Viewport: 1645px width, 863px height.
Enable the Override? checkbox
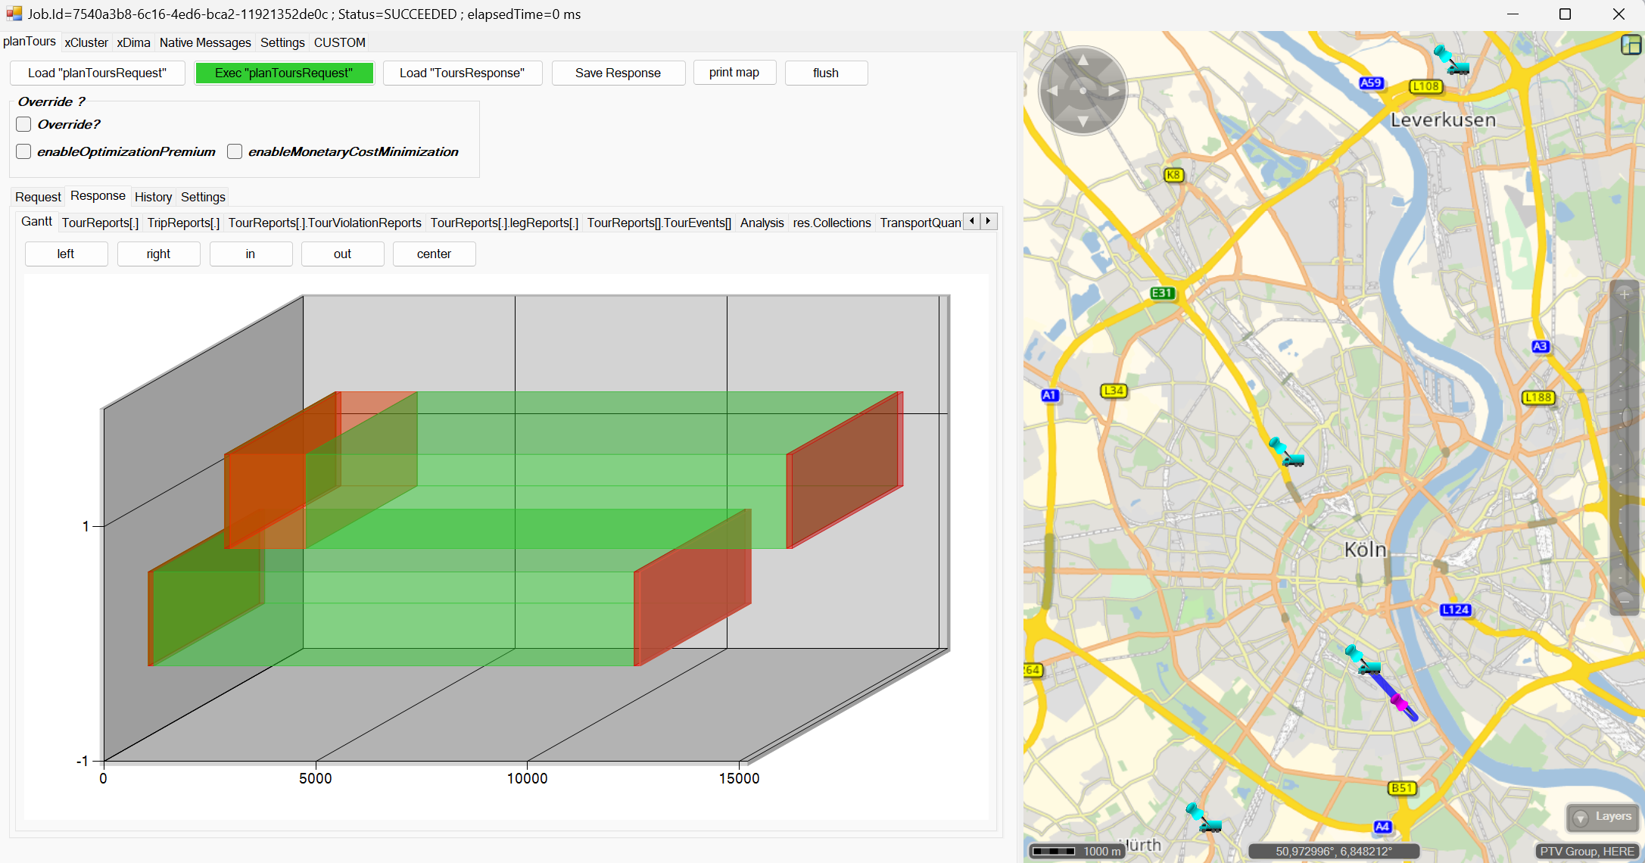[24, 124]
